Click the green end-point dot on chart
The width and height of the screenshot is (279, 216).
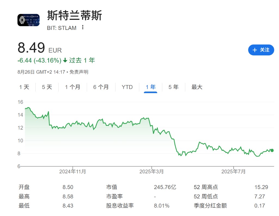[x=272, y=150]
